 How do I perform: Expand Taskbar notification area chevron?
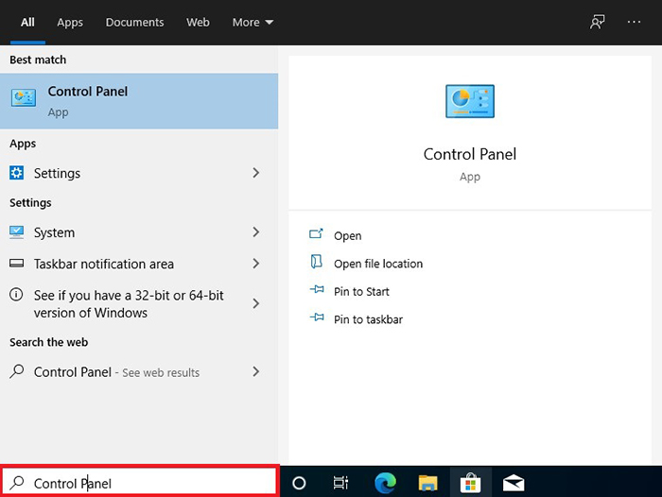pos(256,264)
